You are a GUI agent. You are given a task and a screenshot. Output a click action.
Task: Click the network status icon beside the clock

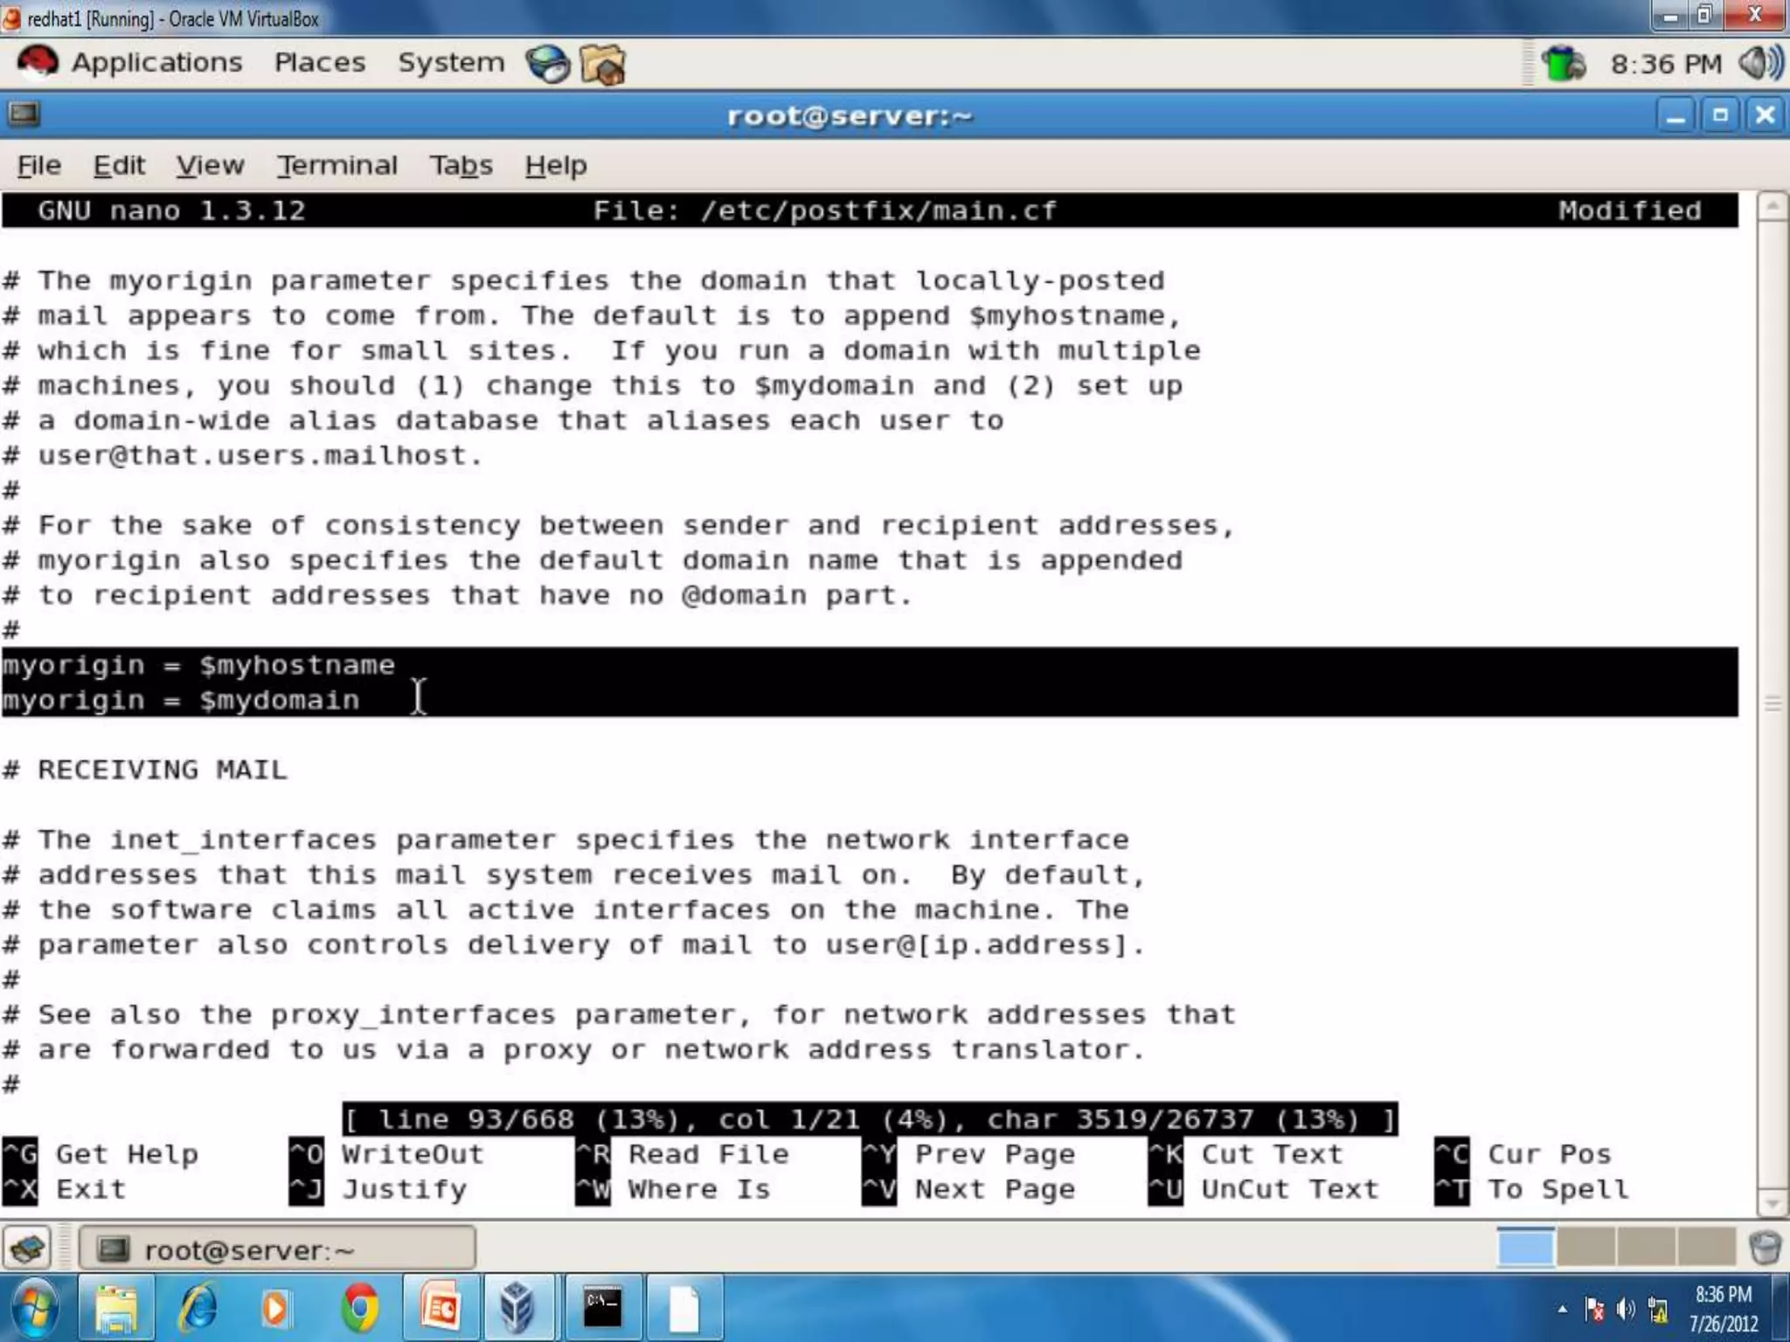1563,64
